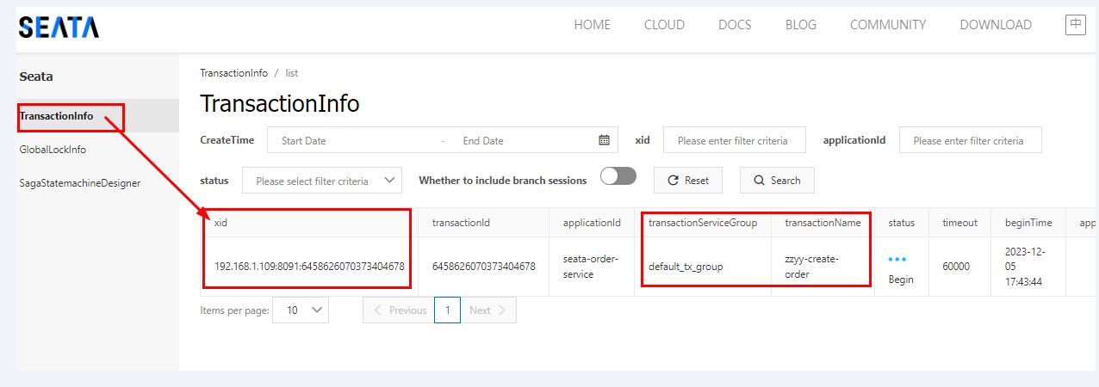The width and height of the screenshot is (1099, 387).
Task: Select SagaStatemachineDesigner in the sidebar
Action: [x=79, y=183]
